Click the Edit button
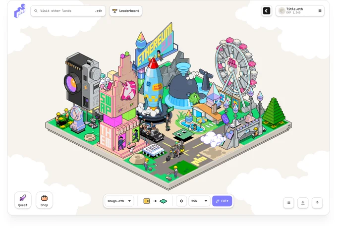Viewport: 337px width, 229px height. tap(222, 201)
